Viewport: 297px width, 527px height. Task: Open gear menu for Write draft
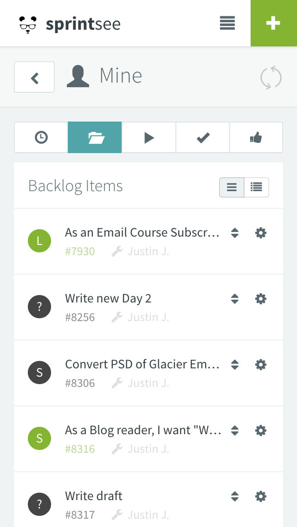[x=261, y=496]
